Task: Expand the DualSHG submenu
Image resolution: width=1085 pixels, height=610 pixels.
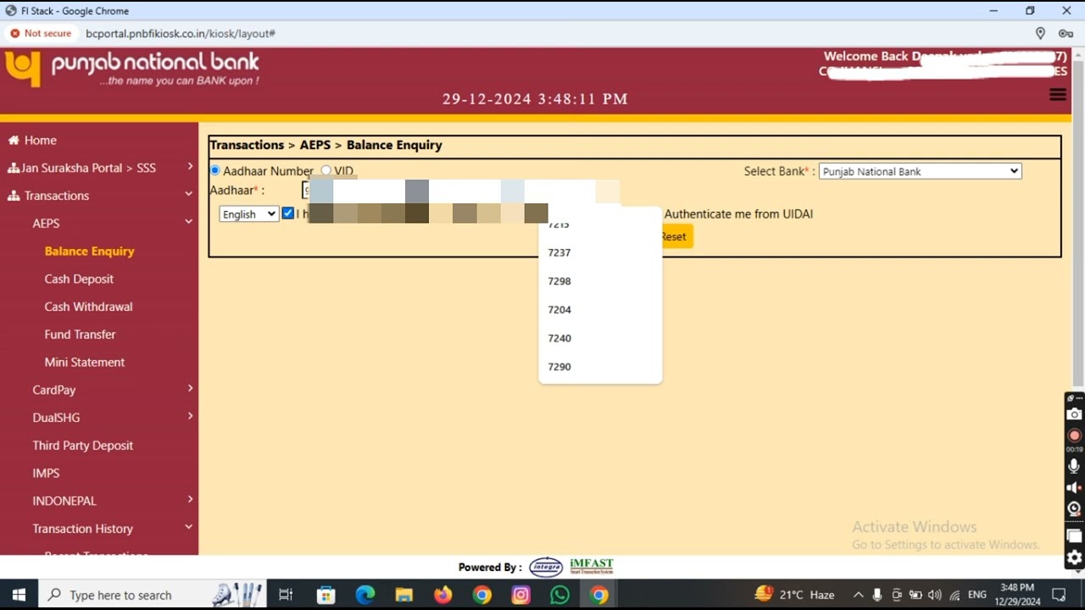Action: [x=99, y=418]
